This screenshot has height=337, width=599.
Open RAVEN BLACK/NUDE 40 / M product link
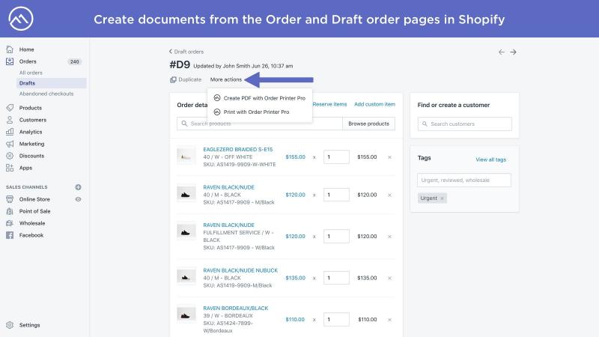pos(228,187)
